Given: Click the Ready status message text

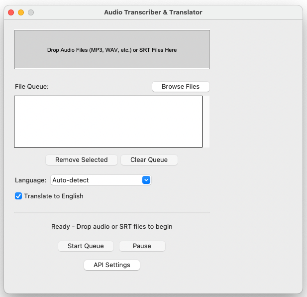Looking at the screenshot, I should (x=112, y=227).
